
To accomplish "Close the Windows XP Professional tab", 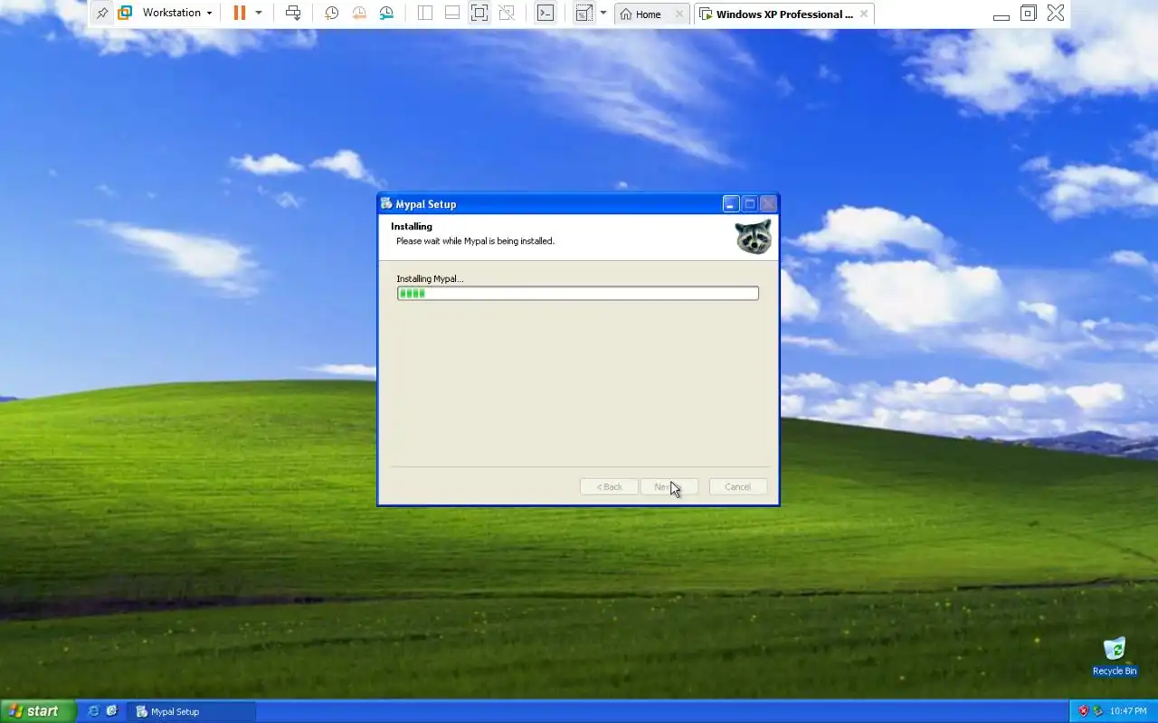I will point(864,14).
